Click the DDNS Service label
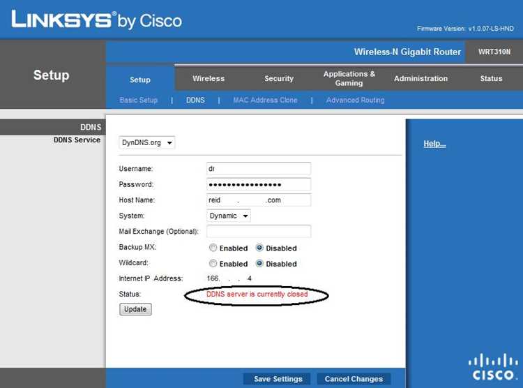 coord(77,140)
